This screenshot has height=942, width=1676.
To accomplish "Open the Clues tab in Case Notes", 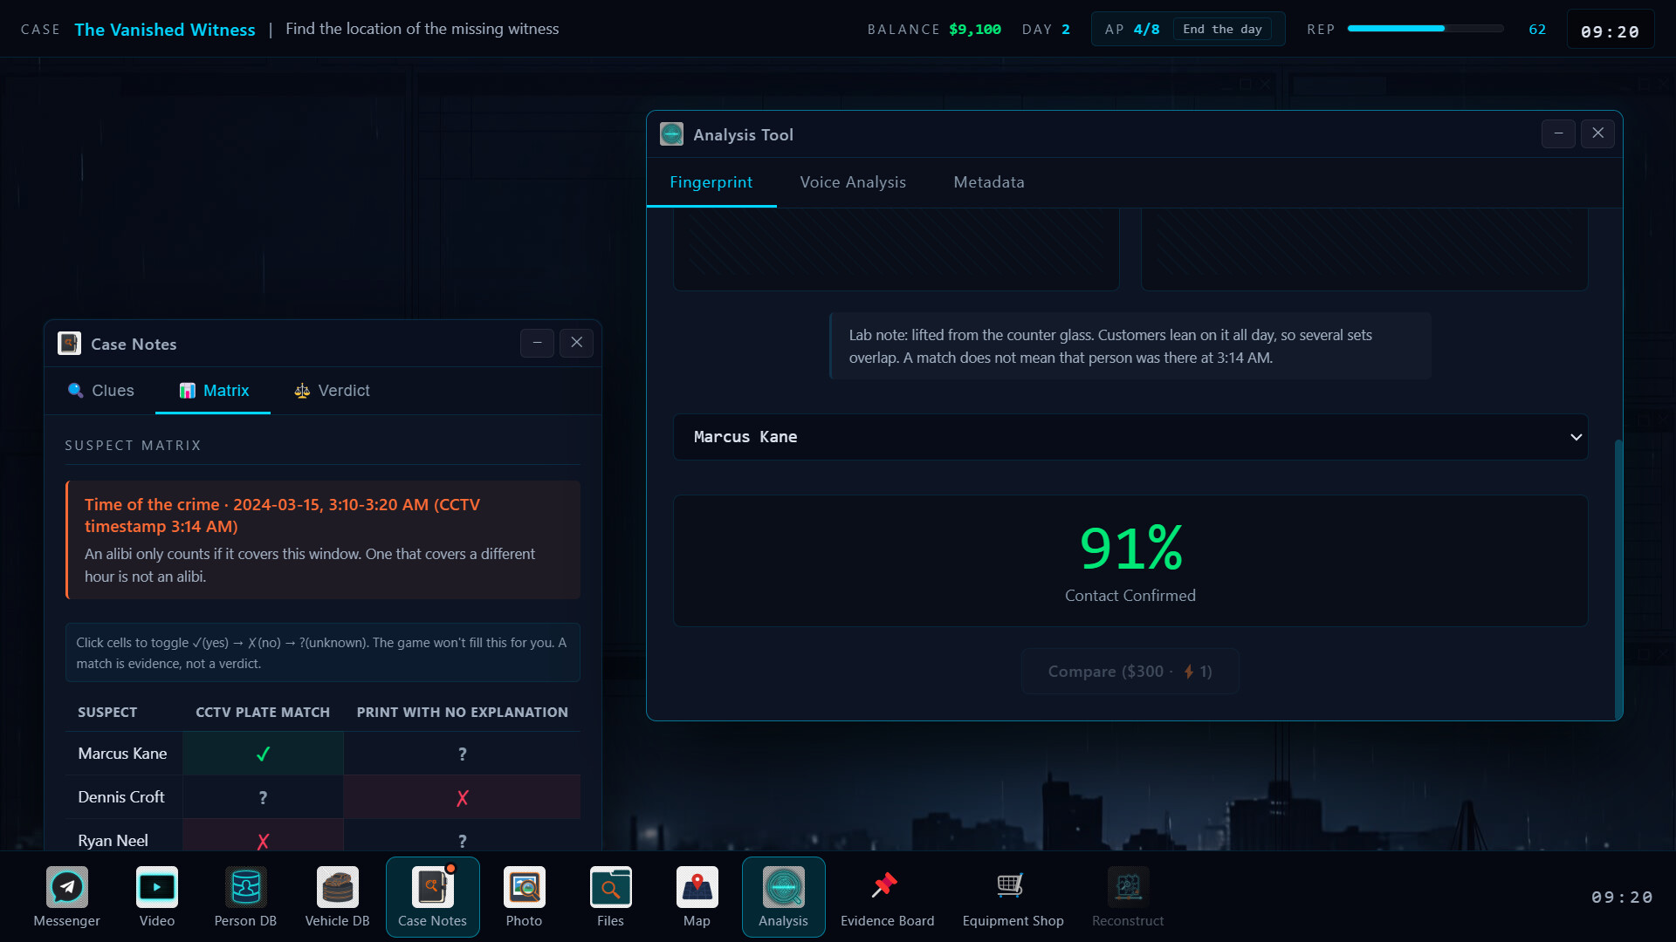I will pyautogui.click(x=101, y=391).
